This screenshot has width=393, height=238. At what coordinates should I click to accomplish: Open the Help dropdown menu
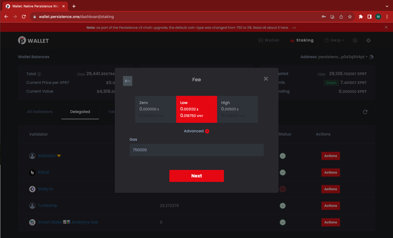tap(334, 40)
